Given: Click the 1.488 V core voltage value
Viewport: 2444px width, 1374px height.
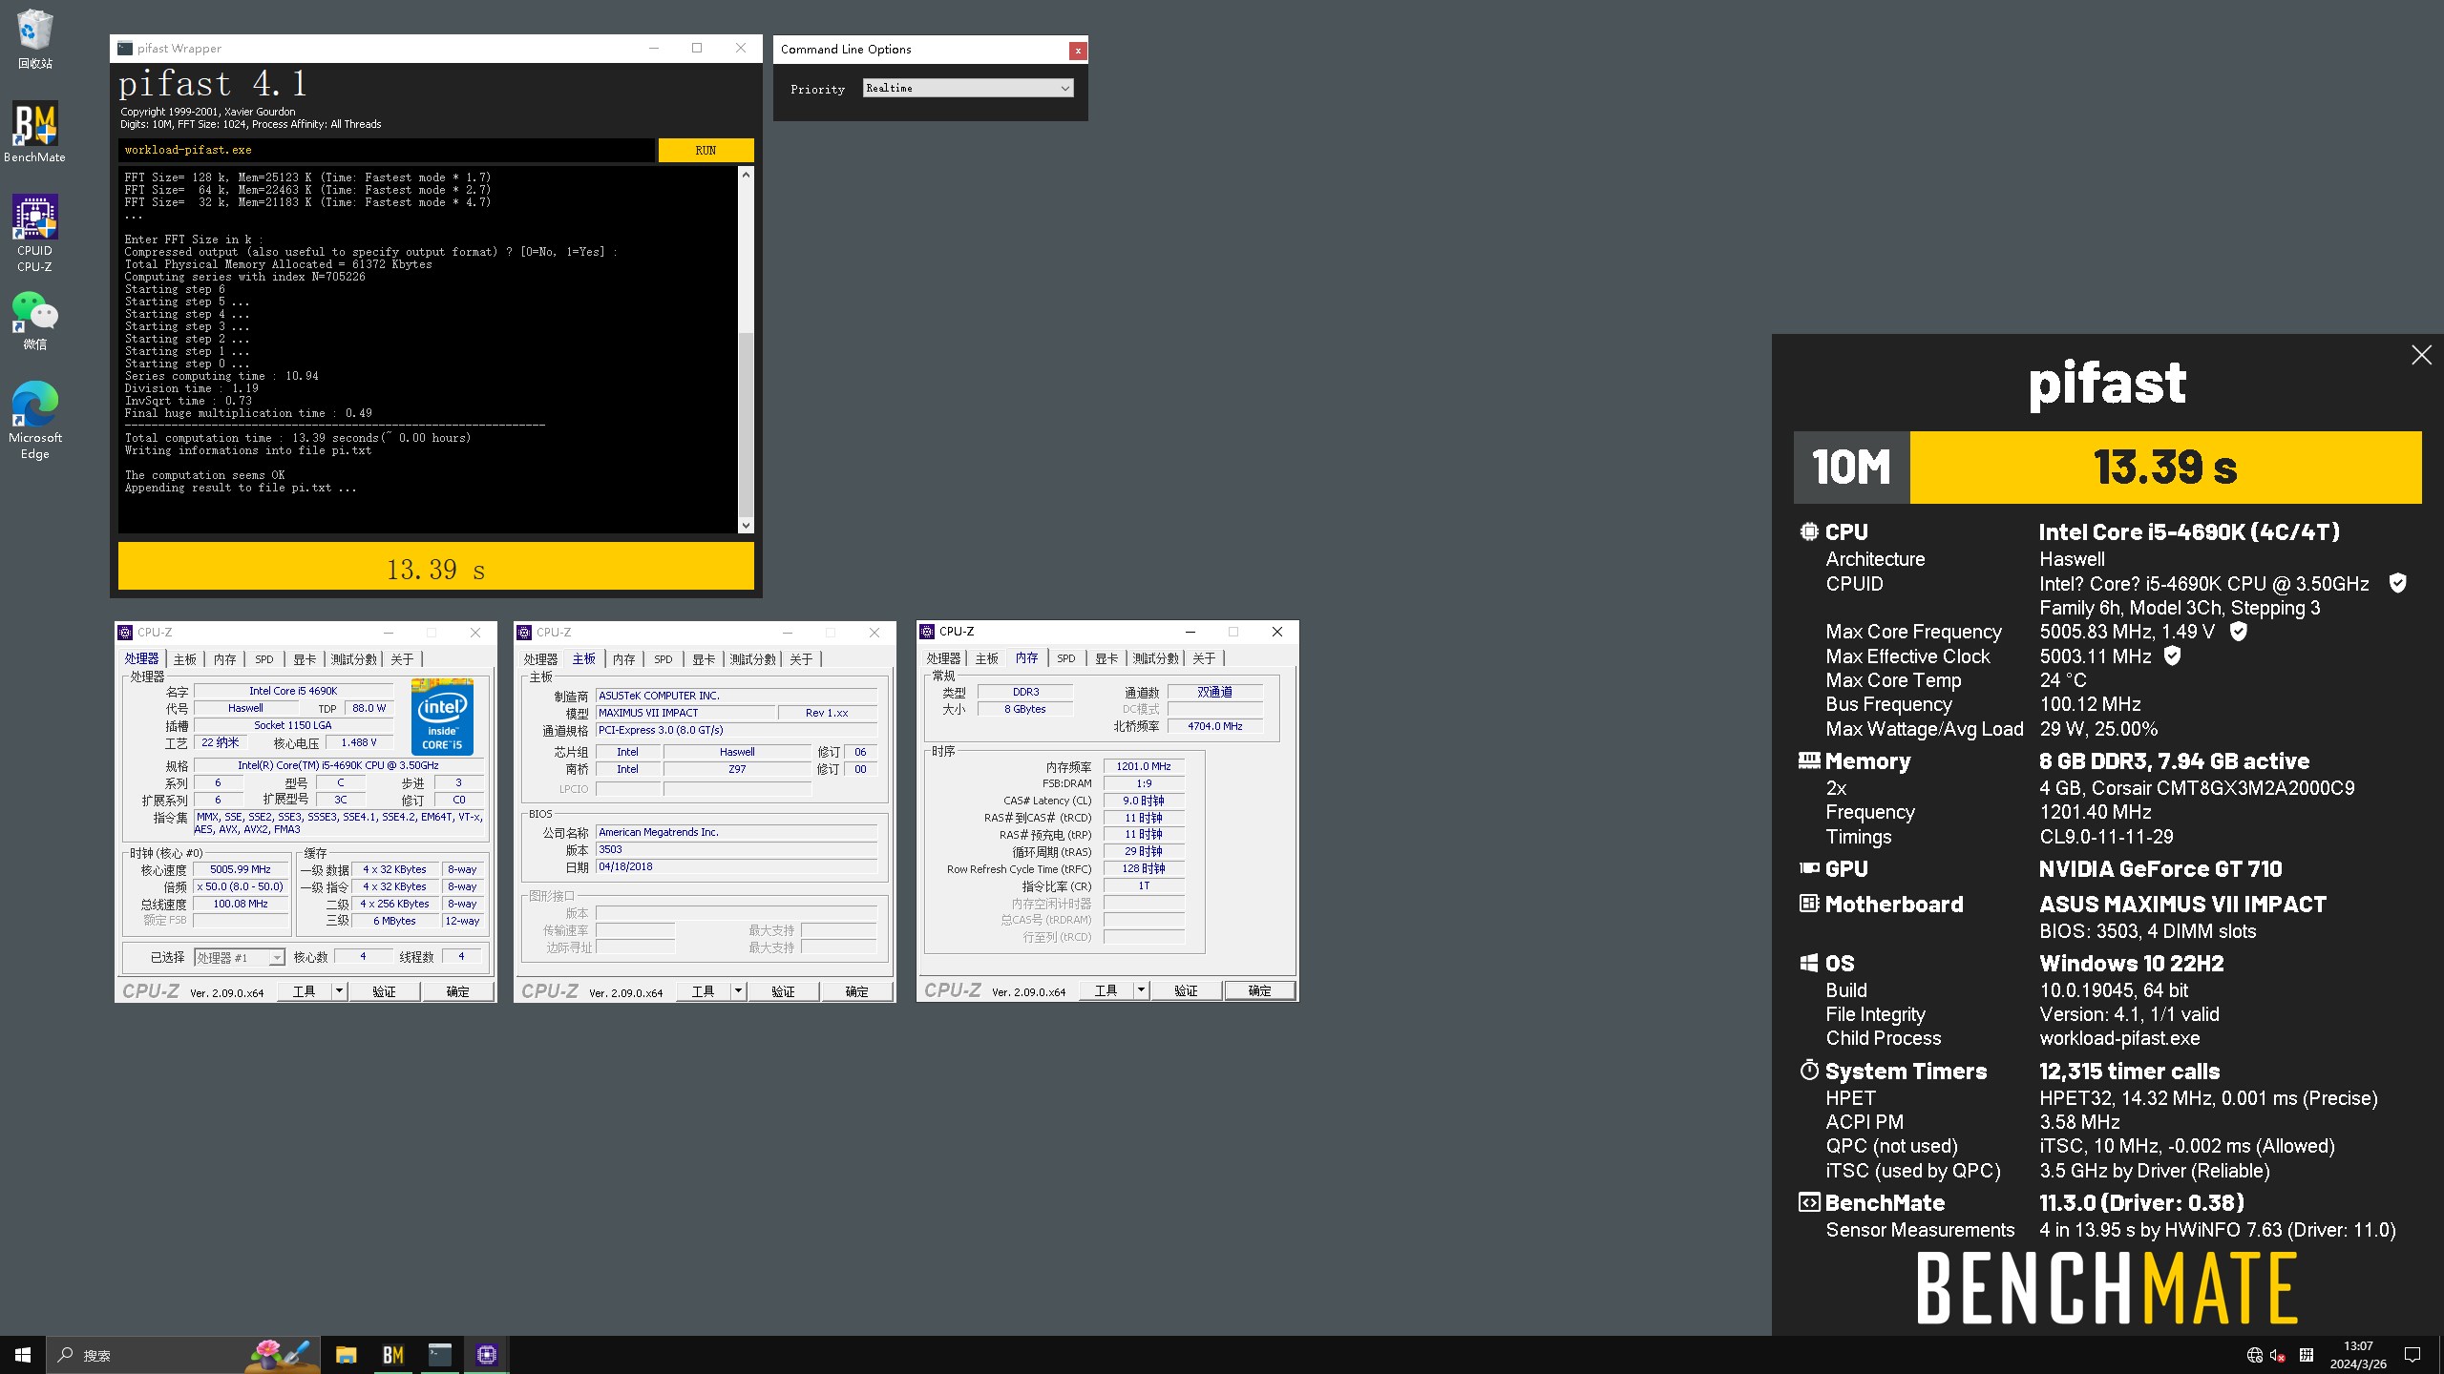Looking at the screenshot, I should [359, 742].
